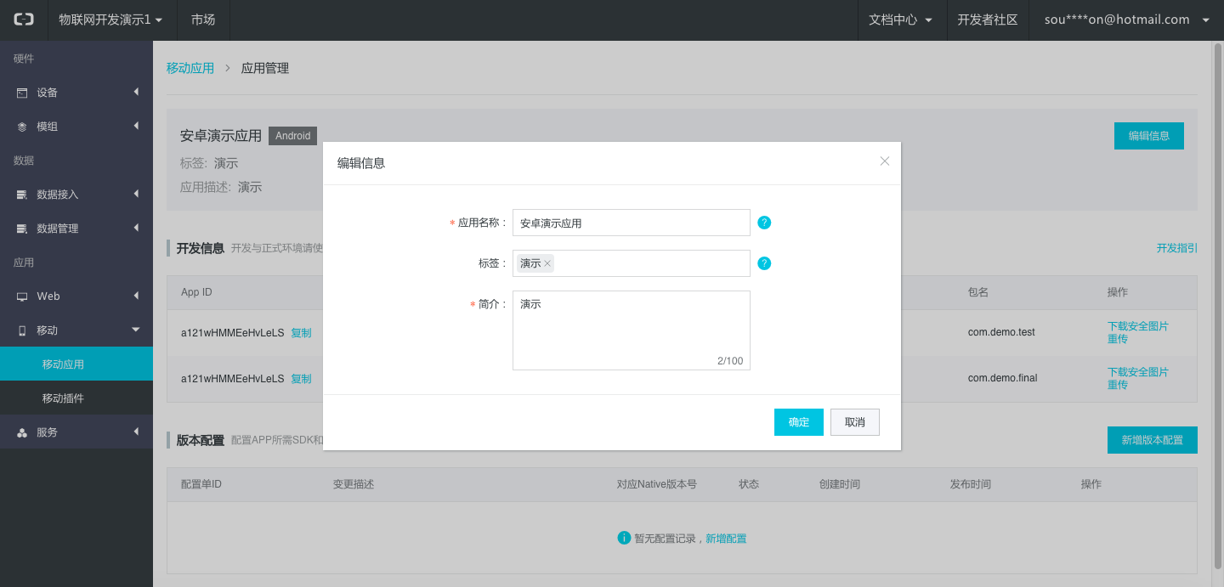The width and height of the screenshot is (1224, 587).
Task: Open the 物联网开发演示1 project dropdown
Action: [110, 20]
